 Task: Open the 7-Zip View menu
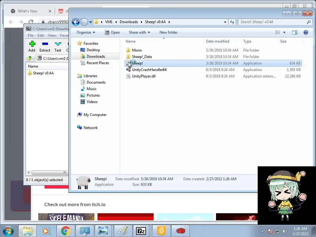point(52,35)
